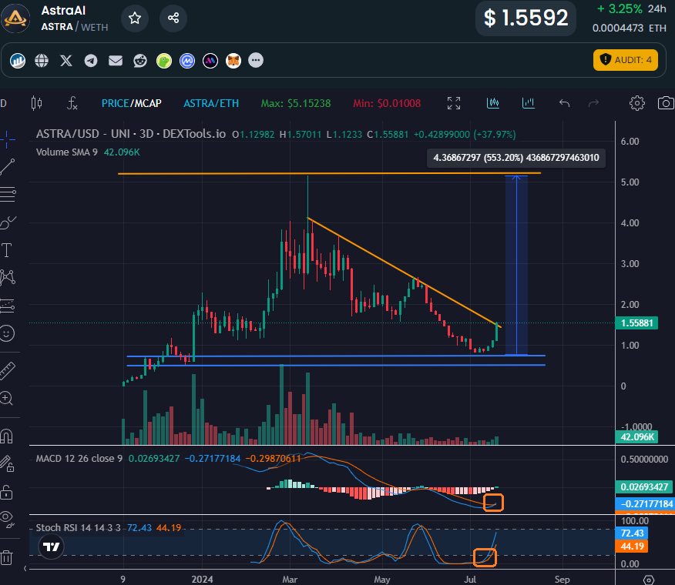Viewport: 675px width, 585px height.
Task: Click the TradingView logo watermark
Action: pyautogui.click(x=50, y=546)
